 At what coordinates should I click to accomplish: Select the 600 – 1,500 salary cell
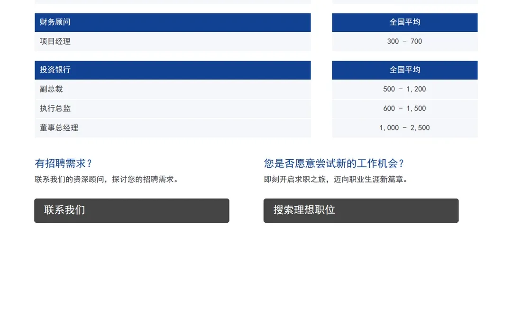(x=404, y=108)
